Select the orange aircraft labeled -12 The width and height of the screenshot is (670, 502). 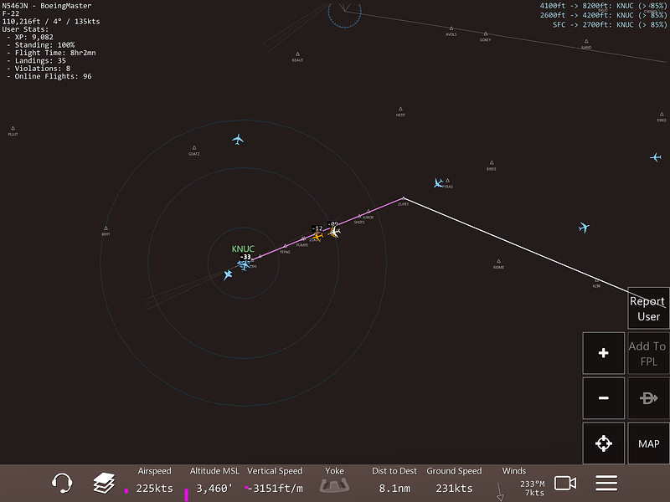(x=317, y=236)
